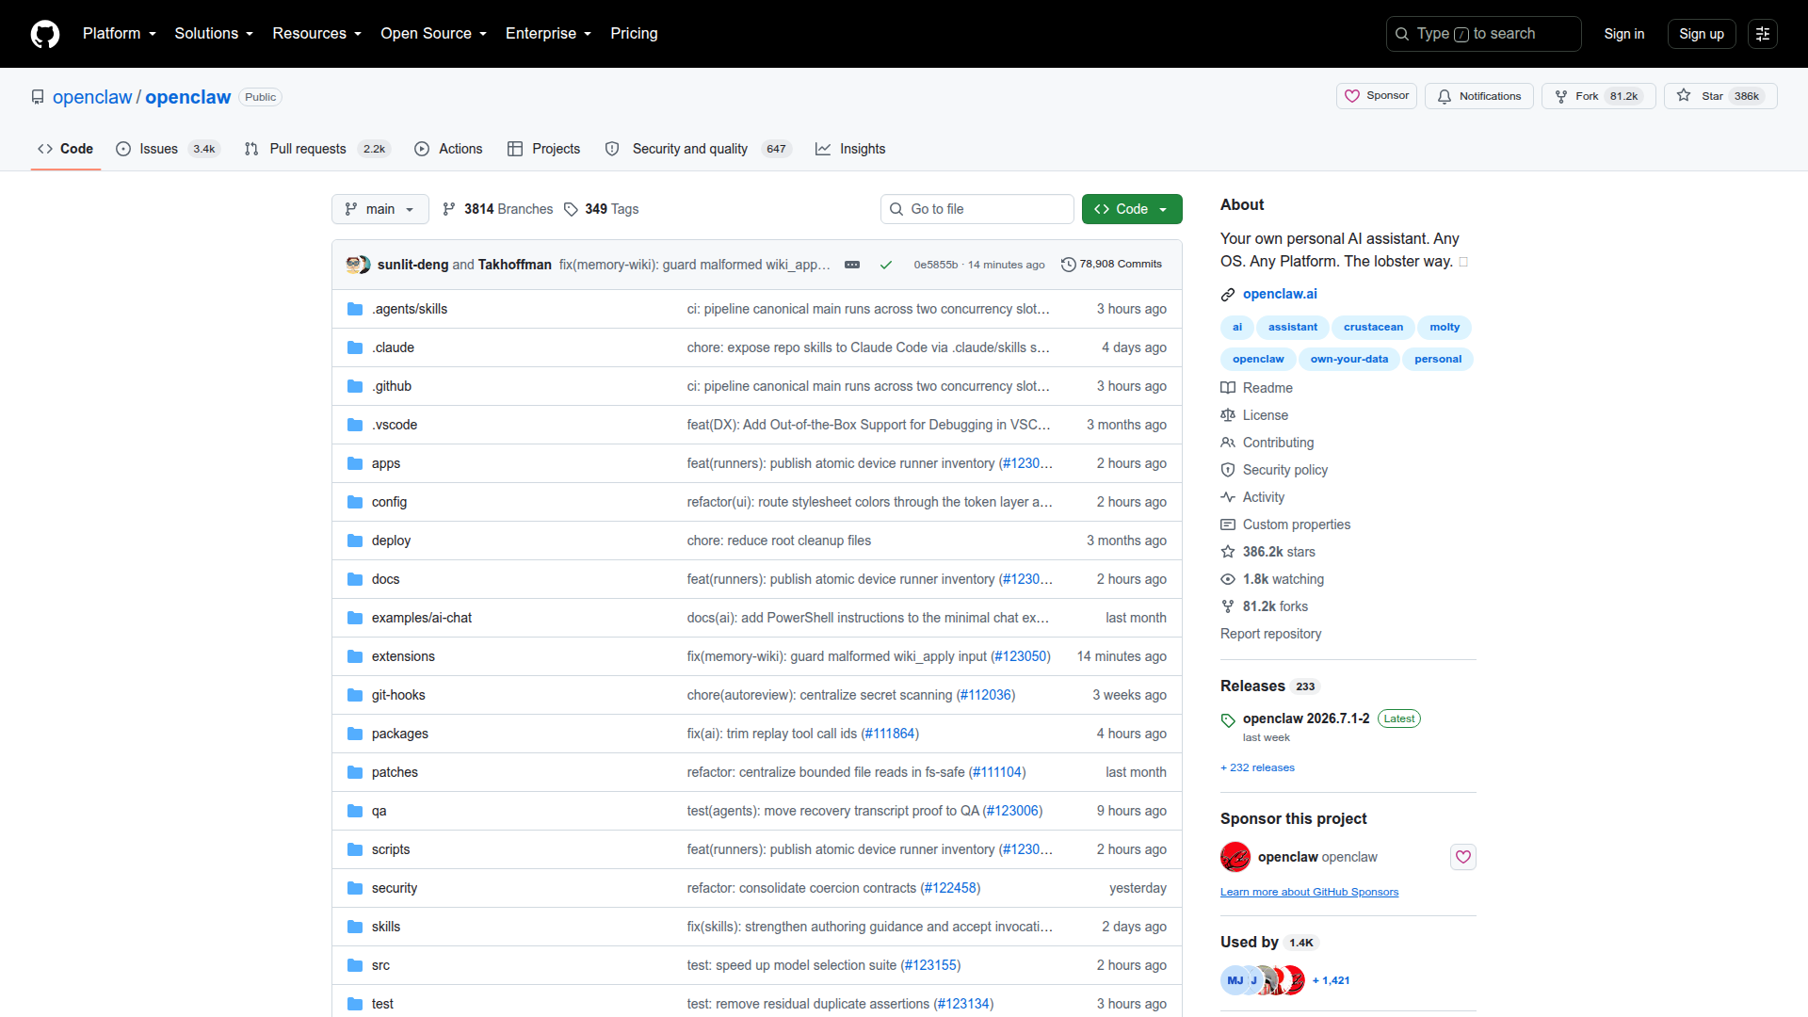Screen dimensions: 1808x1017
Task: View the Security policy
Action: [x=1284, y=470]
